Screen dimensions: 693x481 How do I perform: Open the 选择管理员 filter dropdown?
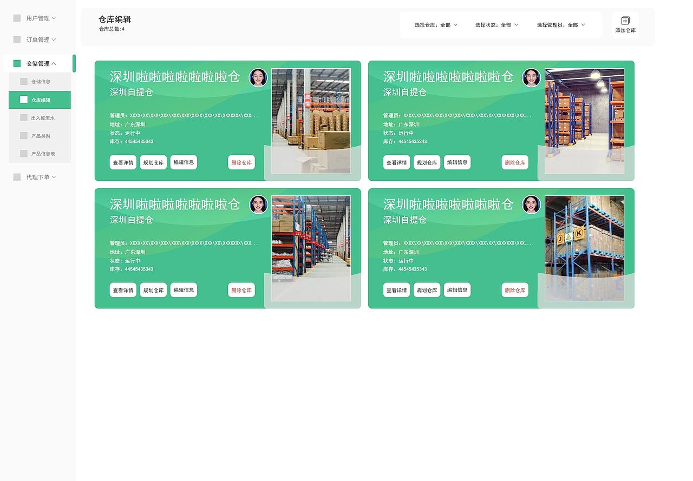pyautogui.click(x=561, y=25)
